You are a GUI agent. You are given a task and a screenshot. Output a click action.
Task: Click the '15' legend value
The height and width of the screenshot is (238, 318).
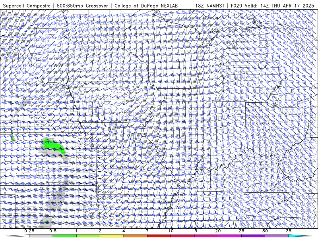pos(194,231)
